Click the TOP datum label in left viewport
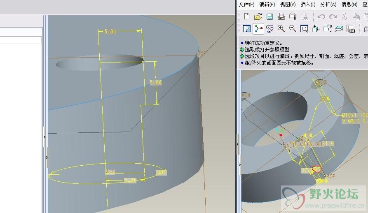The image size is (368, 213). (x=202, y=53)
